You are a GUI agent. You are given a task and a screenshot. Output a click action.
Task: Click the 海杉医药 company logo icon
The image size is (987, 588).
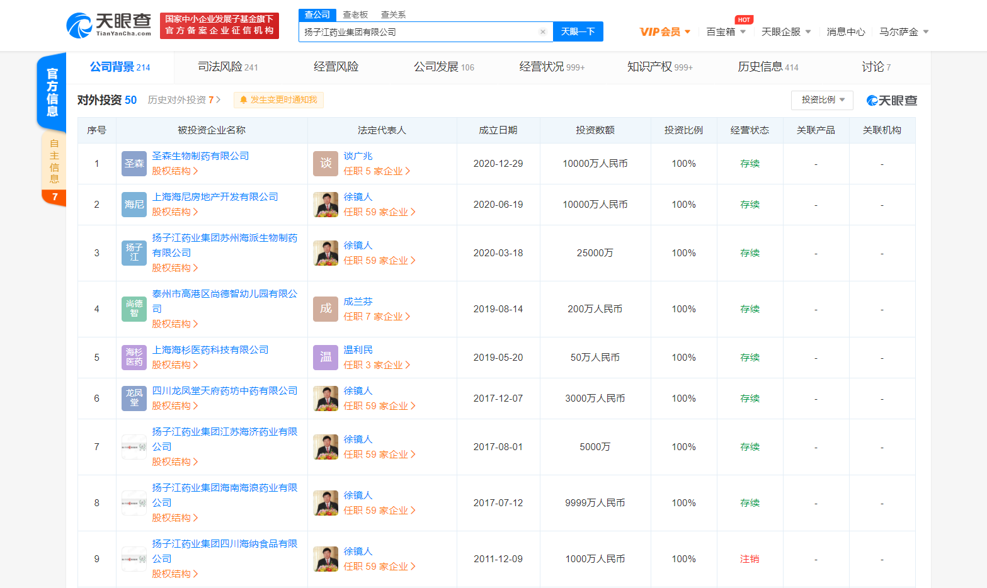click(134, 358)
